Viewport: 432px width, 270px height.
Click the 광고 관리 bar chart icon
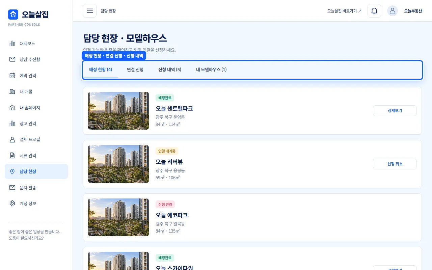point(12,124)
